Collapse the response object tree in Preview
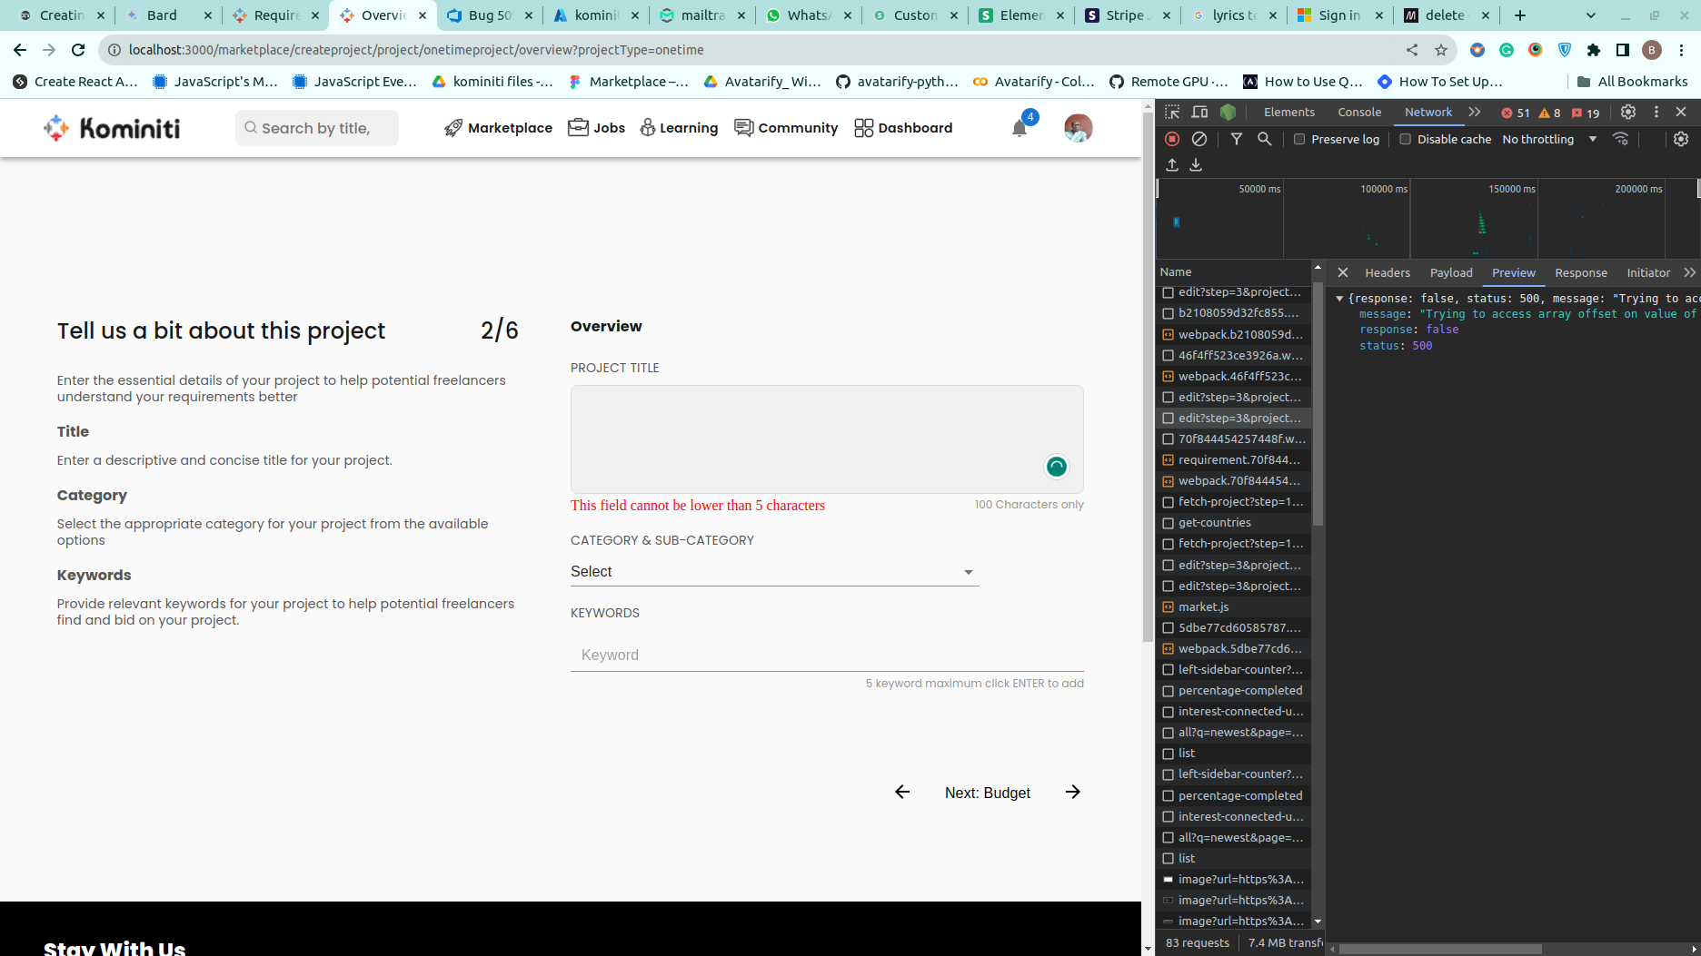Screen dimensions: 1701x956 1339,299
